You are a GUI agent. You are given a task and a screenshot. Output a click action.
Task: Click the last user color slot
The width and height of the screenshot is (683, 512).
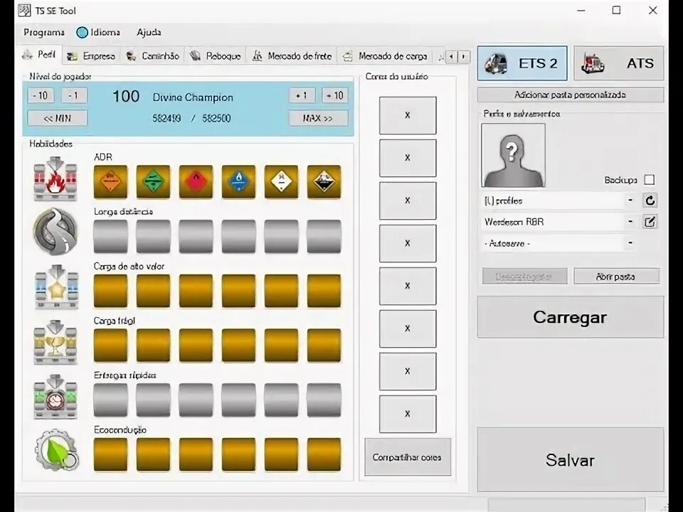click(x=408, y=414)
